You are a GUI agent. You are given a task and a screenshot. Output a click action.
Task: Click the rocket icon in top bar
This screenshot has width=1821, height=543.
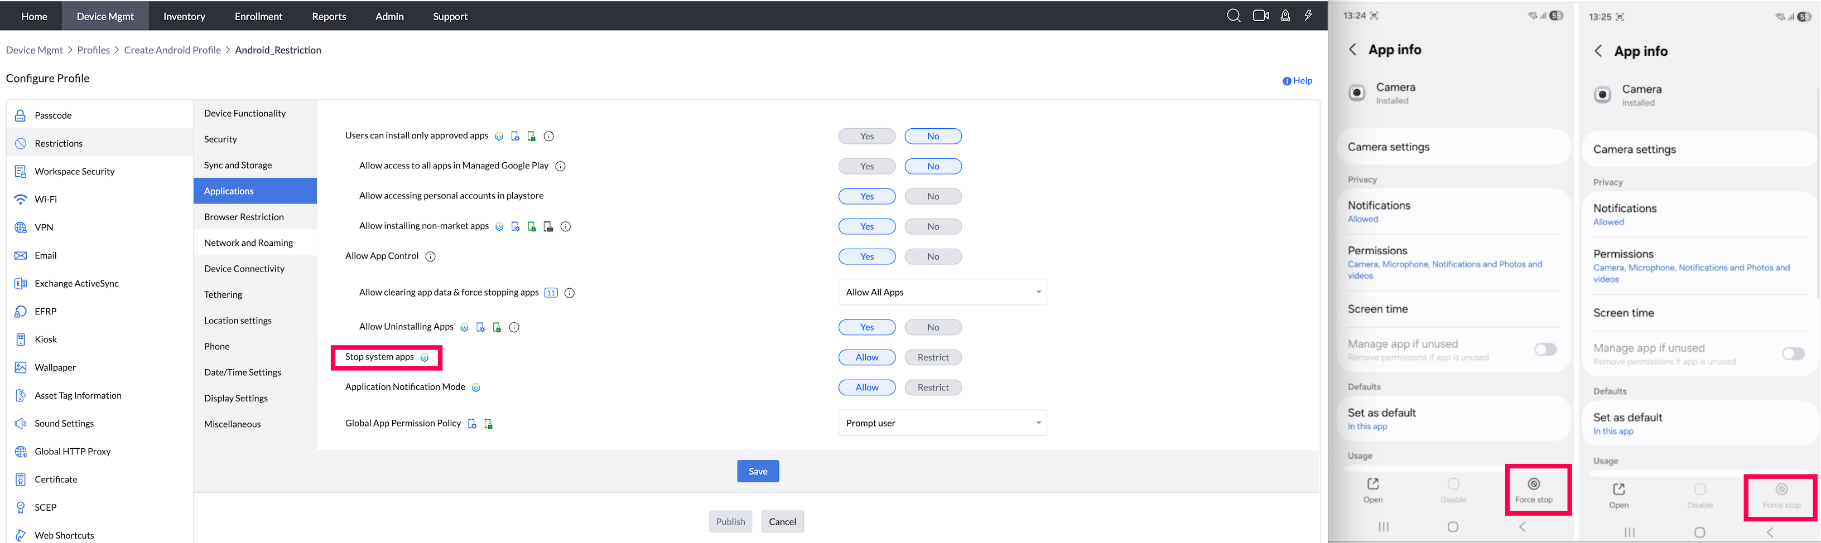1285,16
